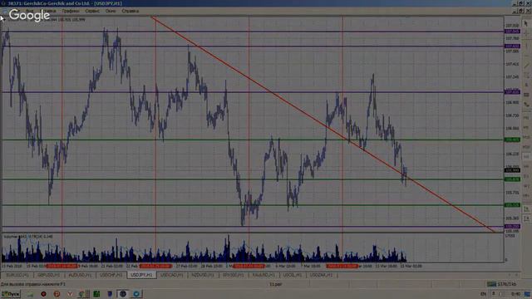532x299 pixels.
Task: Switch to USDCAD,H1 chart tab
Action: point(172,275)
